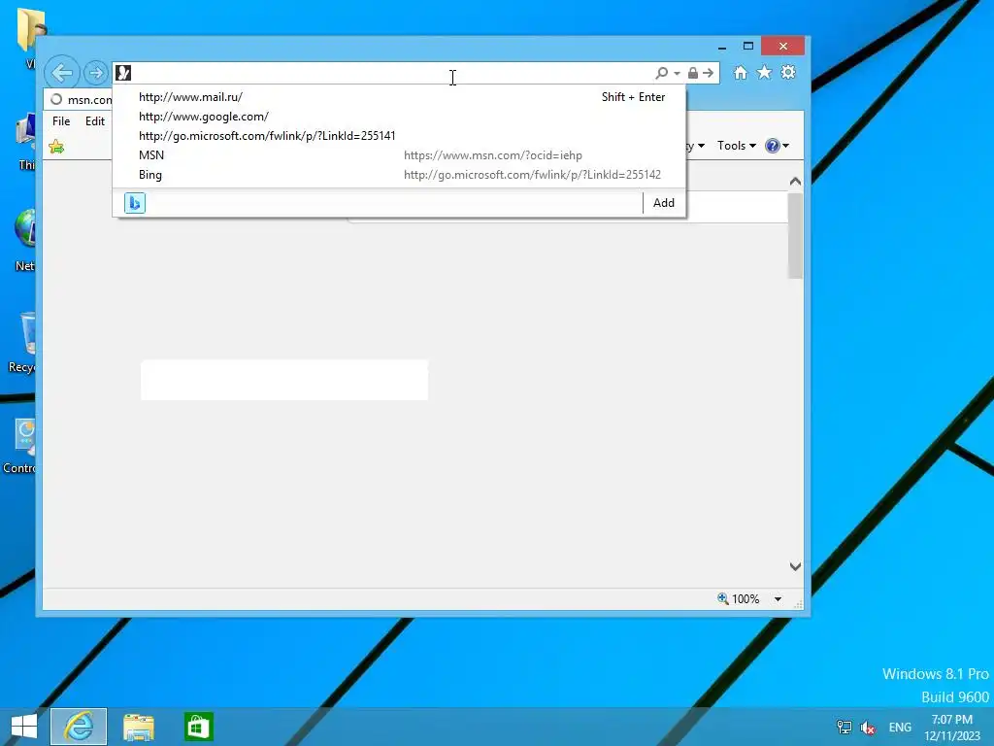The image size is (994, 746).
Task: Expand the zoom level dropdown arrow
Action: [x=778, y=598]
